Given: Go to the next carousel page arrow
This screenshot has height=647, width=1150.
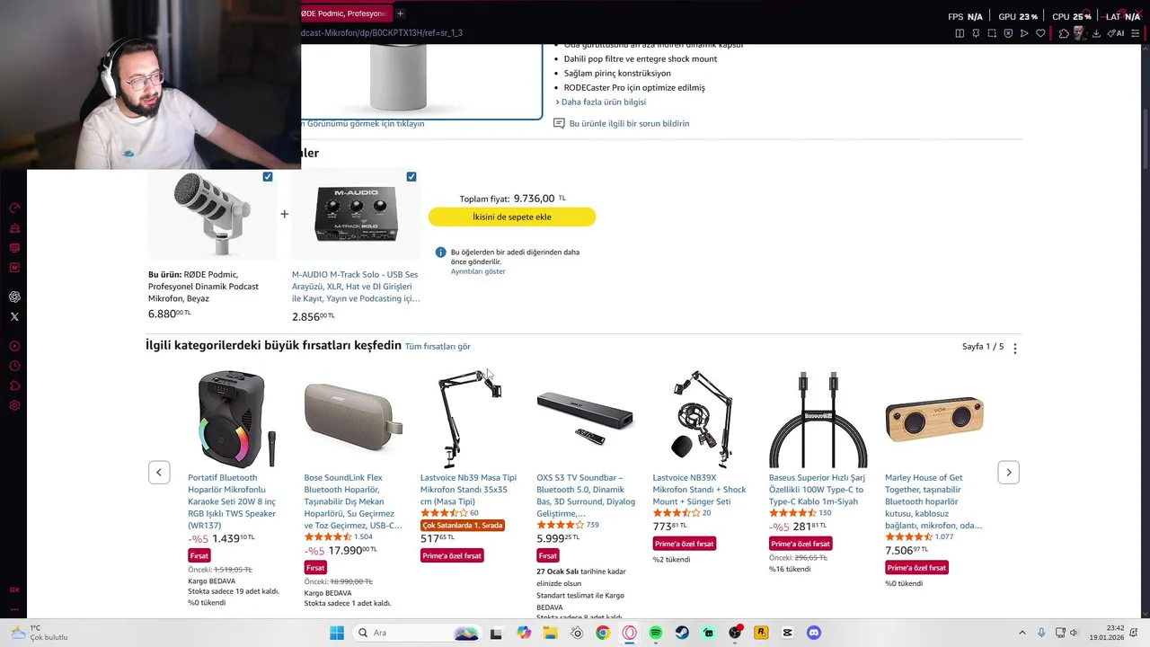Looking at the screenshot, I should point(1008,472).
